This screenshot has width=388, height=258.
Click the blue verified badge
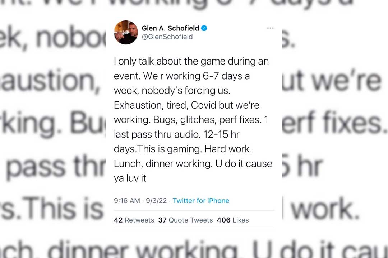(x=204, y=28)
